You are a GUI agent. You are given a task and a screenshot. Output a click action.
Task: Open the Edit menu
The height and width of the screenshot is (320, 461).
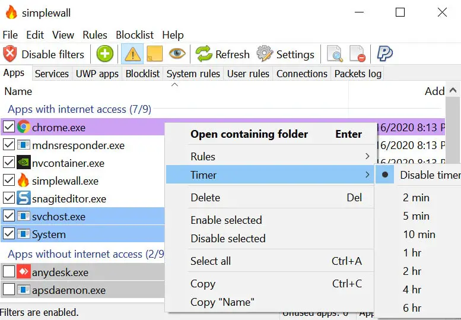[35, 34]
